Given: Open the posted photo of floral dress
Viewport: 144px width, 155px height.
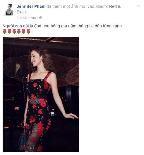Looking at the screenshot, I should tap(41, 95).
